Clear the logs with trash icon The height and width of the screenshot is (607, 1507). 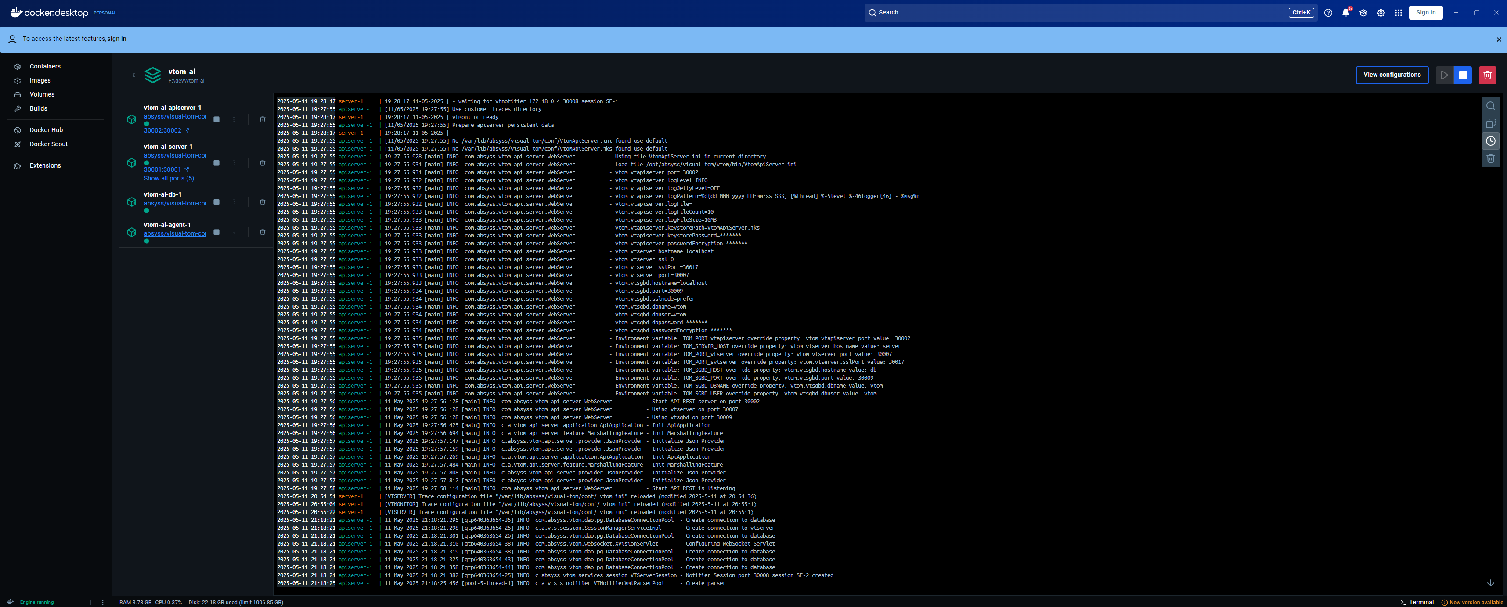pos(1490,159)
